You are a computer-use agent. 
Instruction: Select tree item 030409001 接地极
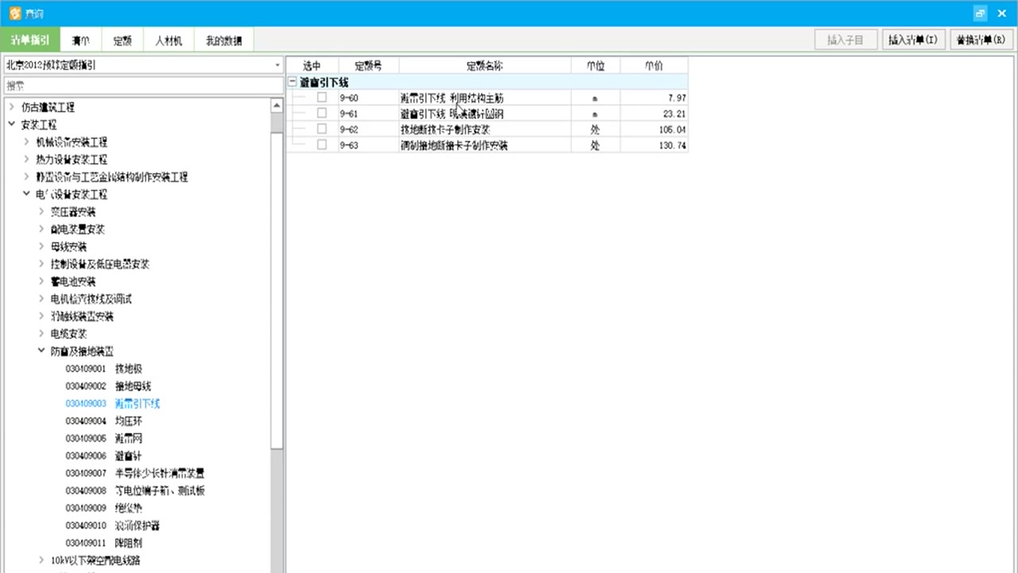click(103, 368)
